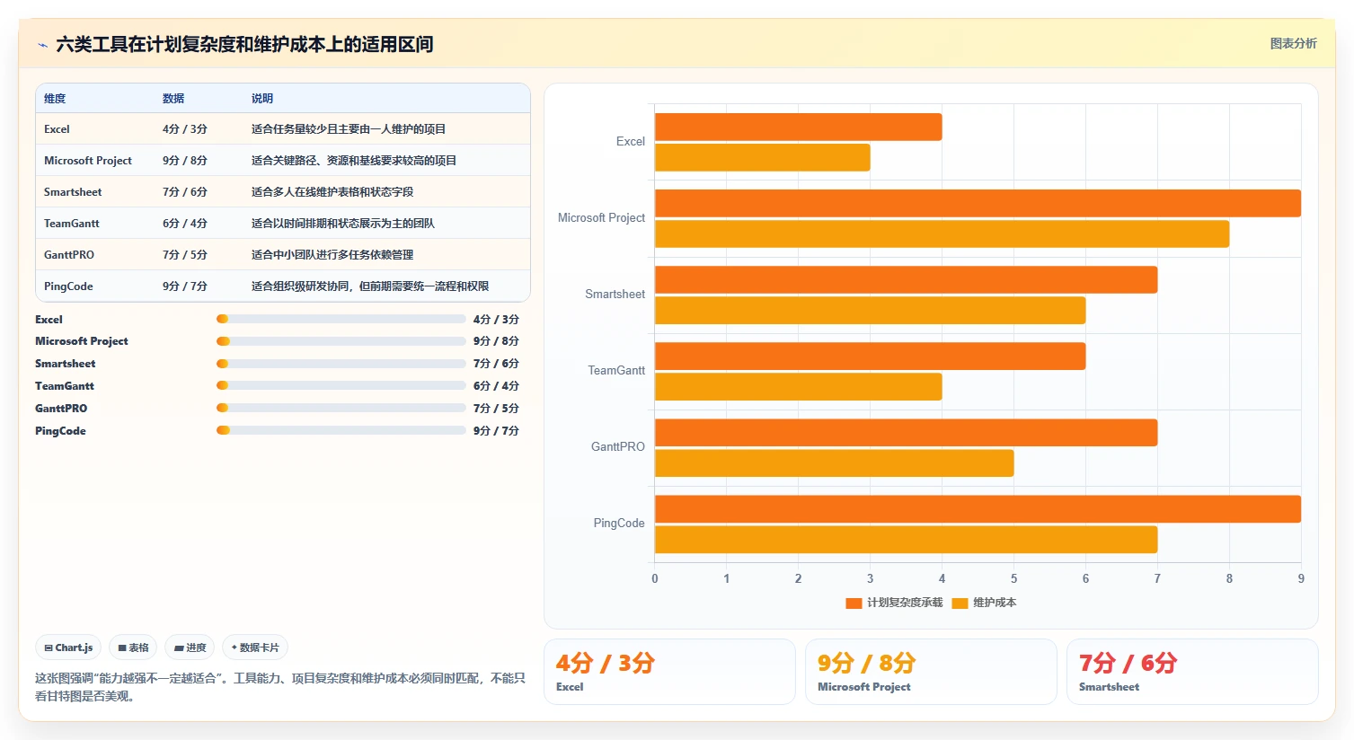Open the 4分 / 3分 Excel data card
This screenshot has width=1354, height=740.
(x=669, y=672)
